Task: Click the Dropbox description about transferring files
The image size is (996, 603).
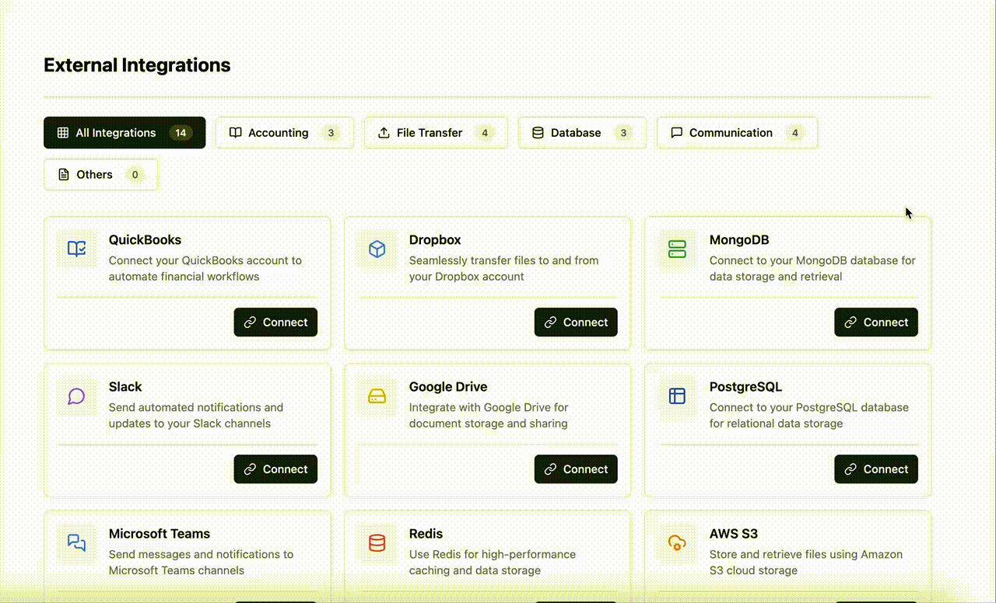Action: [503, 269]
